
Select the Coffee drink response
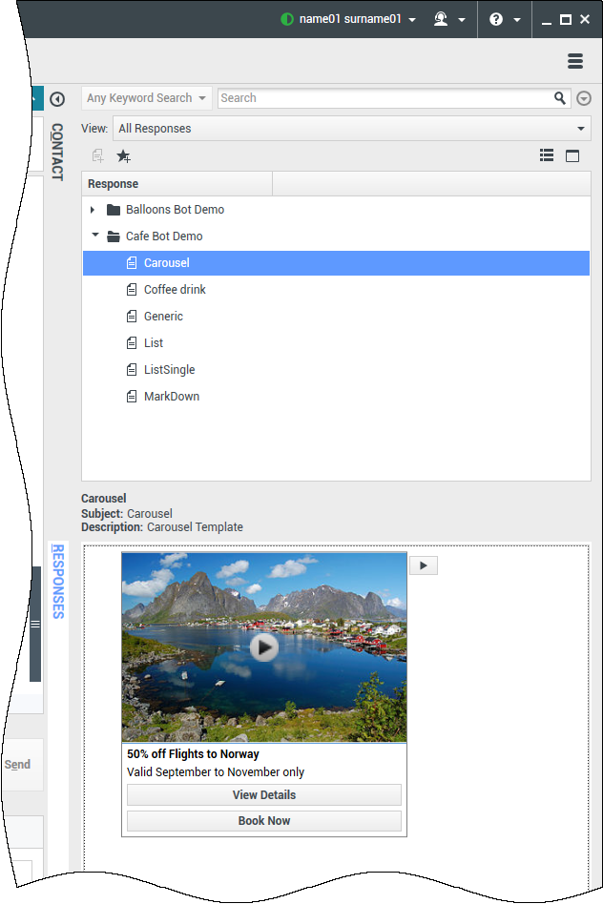[175, 290]
